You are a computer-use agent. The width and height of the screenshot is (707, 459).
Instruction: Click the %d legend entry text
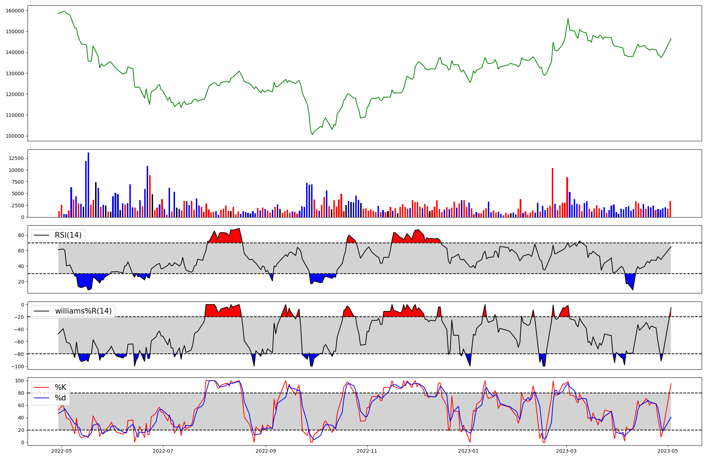(x=60, y=398)
